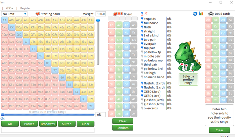Click the Weight input field
This screenshot has height=137, width=235.
point(101,14)
